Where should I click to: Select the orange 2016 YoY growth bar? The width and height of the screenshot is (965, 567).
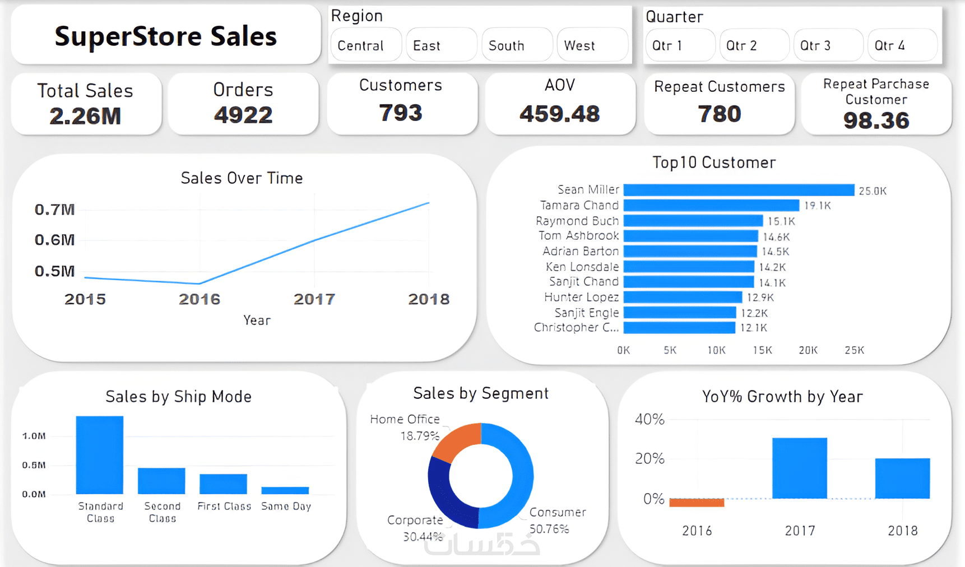[697, 503]
